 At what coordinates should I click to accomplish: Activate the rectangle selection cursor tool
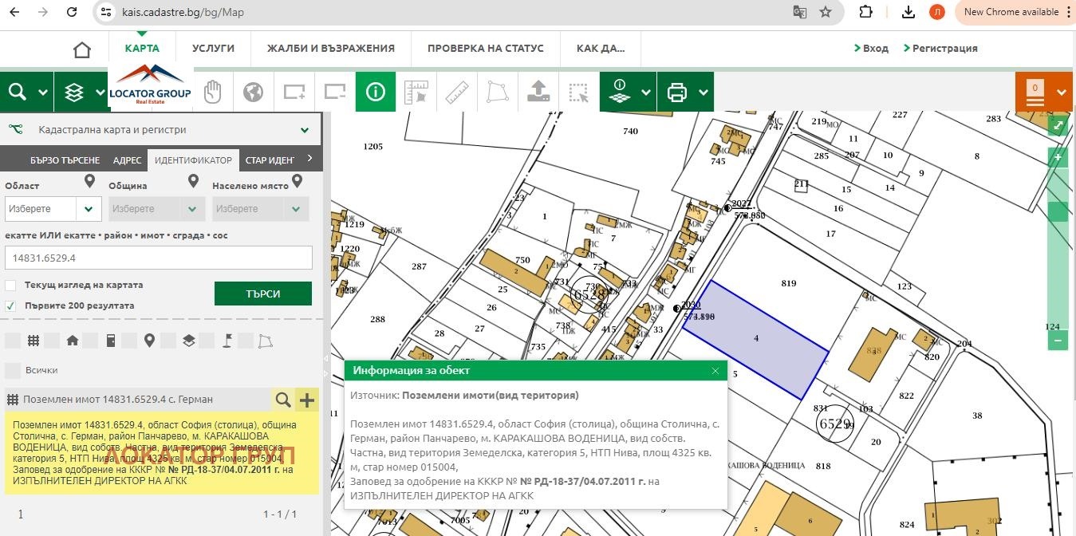[x=578, y=93]
